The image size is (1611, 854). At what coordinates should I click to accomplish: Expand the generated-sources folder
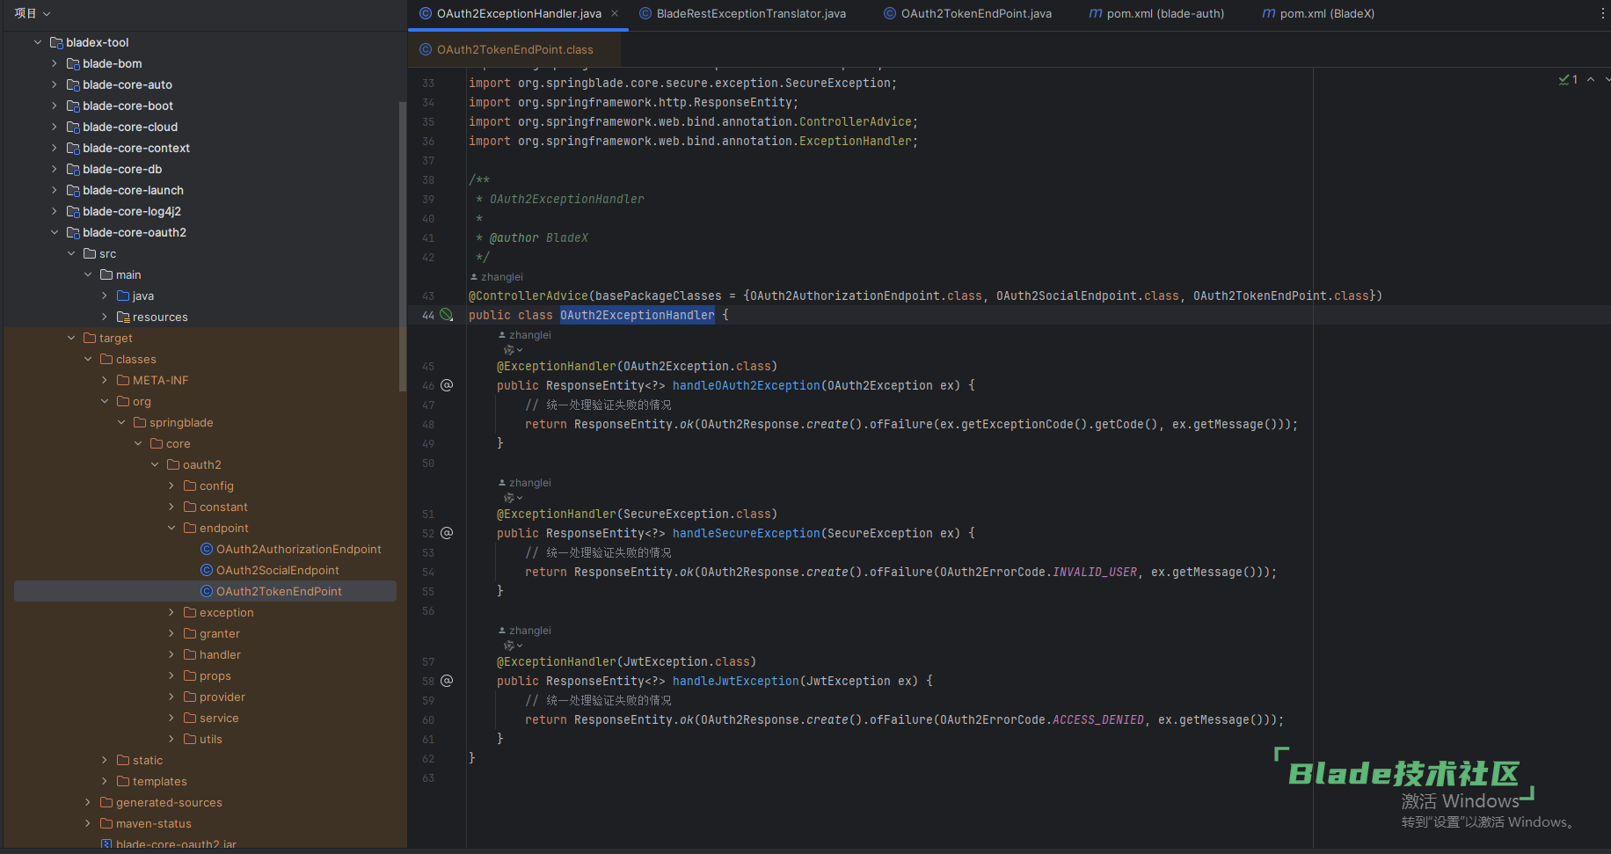[x=88, y=802]
